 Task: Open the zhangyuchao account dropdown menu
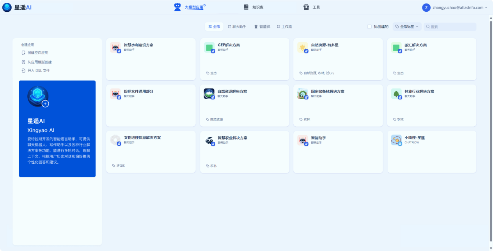coord(455,7)
